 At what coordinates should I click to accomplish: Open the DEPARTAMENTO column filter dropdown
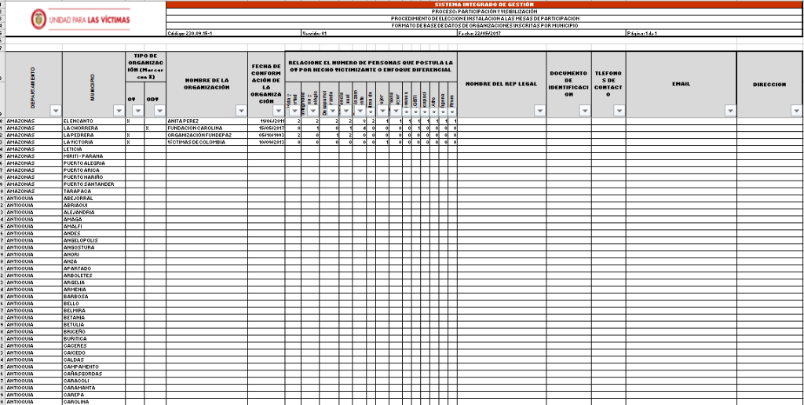(56, 111)
